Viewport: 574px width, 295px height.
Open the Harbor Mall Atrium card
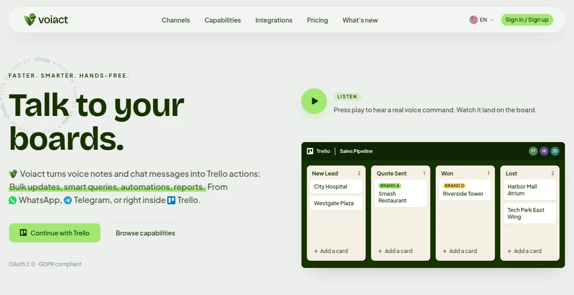coord(530,190)
